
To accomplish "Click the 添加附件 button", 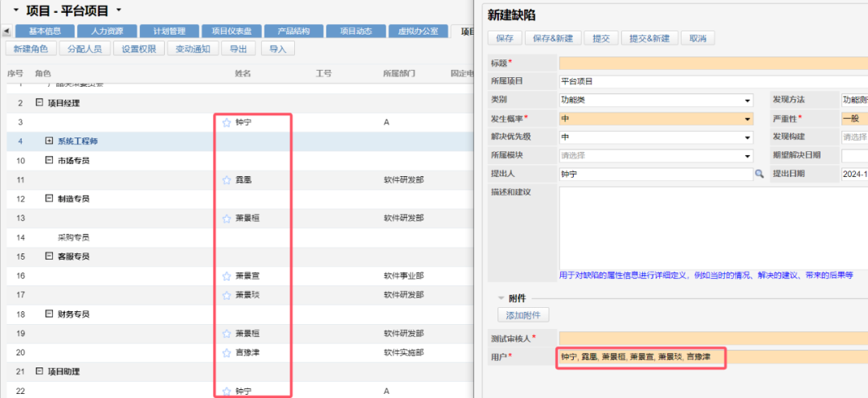I will coord(524,315).
